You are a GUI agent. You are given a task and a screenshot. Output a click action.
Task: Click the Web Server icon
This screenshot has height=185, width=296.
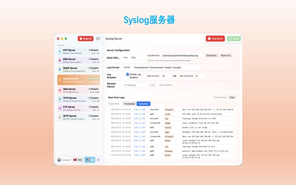[x=60, y=90]
